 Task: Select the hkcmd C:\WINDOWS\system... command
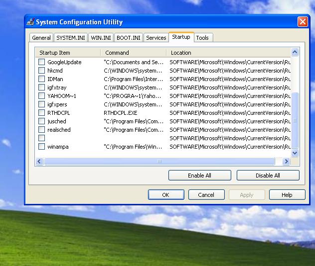[133, 71]
